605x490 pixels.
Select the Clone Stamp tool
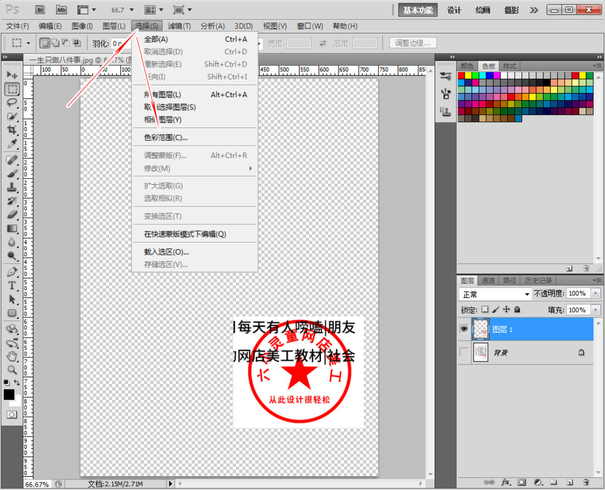tap(12, 188)
